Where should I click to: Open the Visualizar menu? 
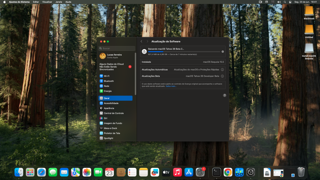point(47,2)
